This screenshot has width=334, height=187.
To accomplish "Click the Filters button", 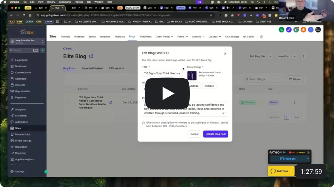I will tap(295, 79).
